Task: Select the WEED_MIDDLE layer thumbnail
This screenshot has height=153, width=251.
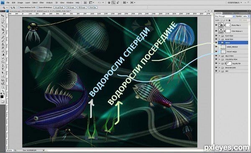Action: [223, 47]
